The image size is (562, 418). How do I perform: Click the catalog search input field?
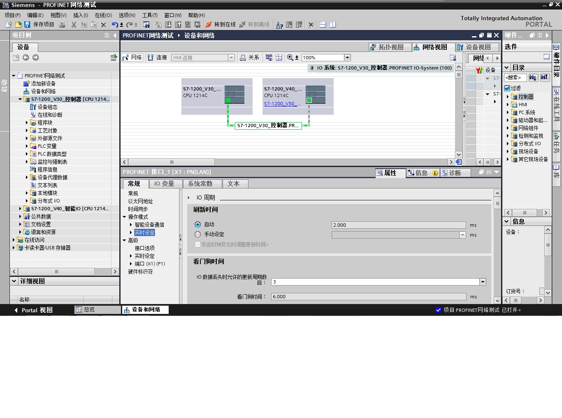click(x=516, y=77)
